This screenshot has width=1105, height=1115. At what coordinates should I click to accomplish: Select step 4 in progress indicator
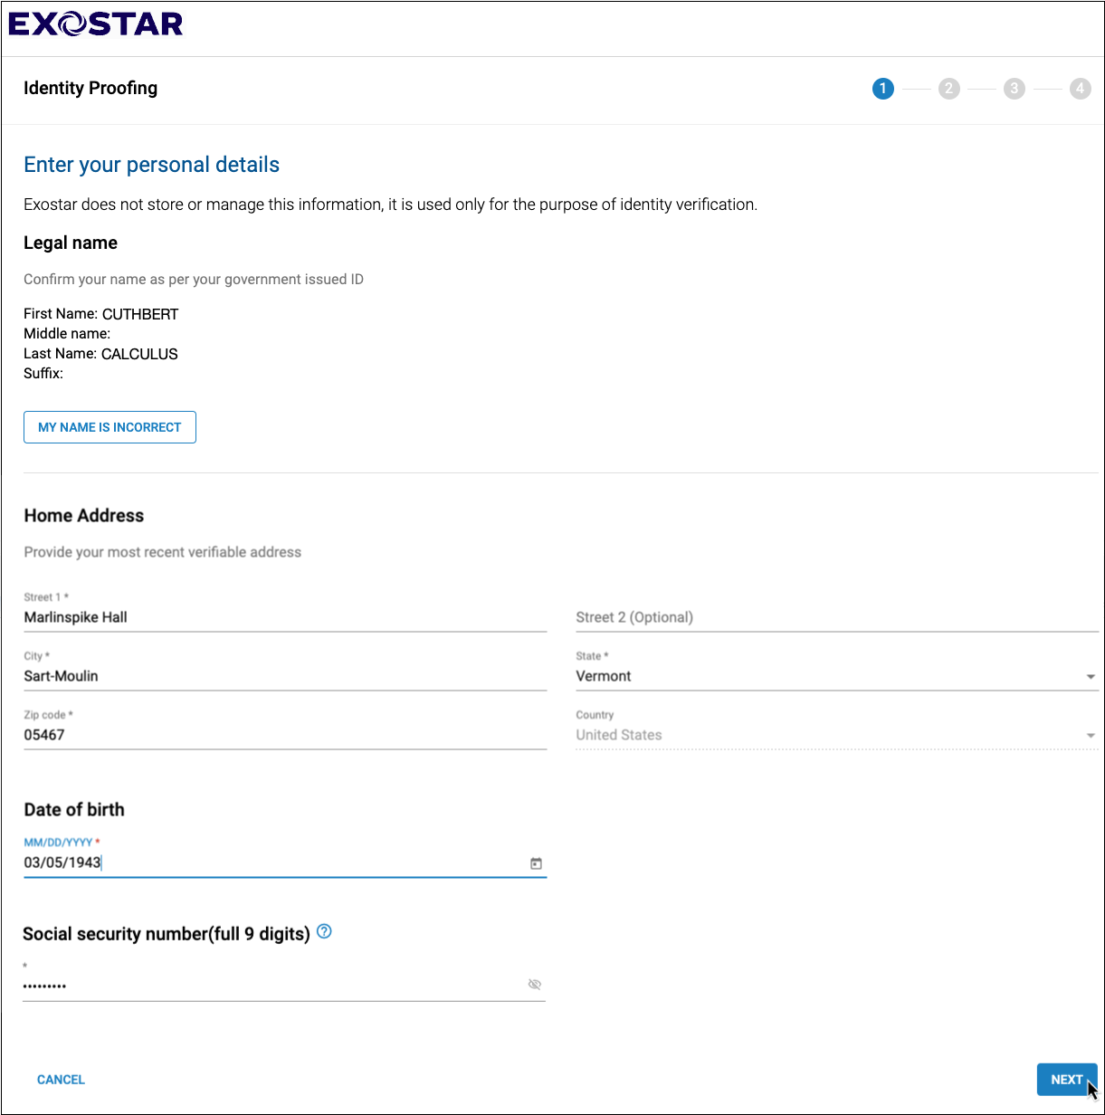click(x=1080, y=89)
